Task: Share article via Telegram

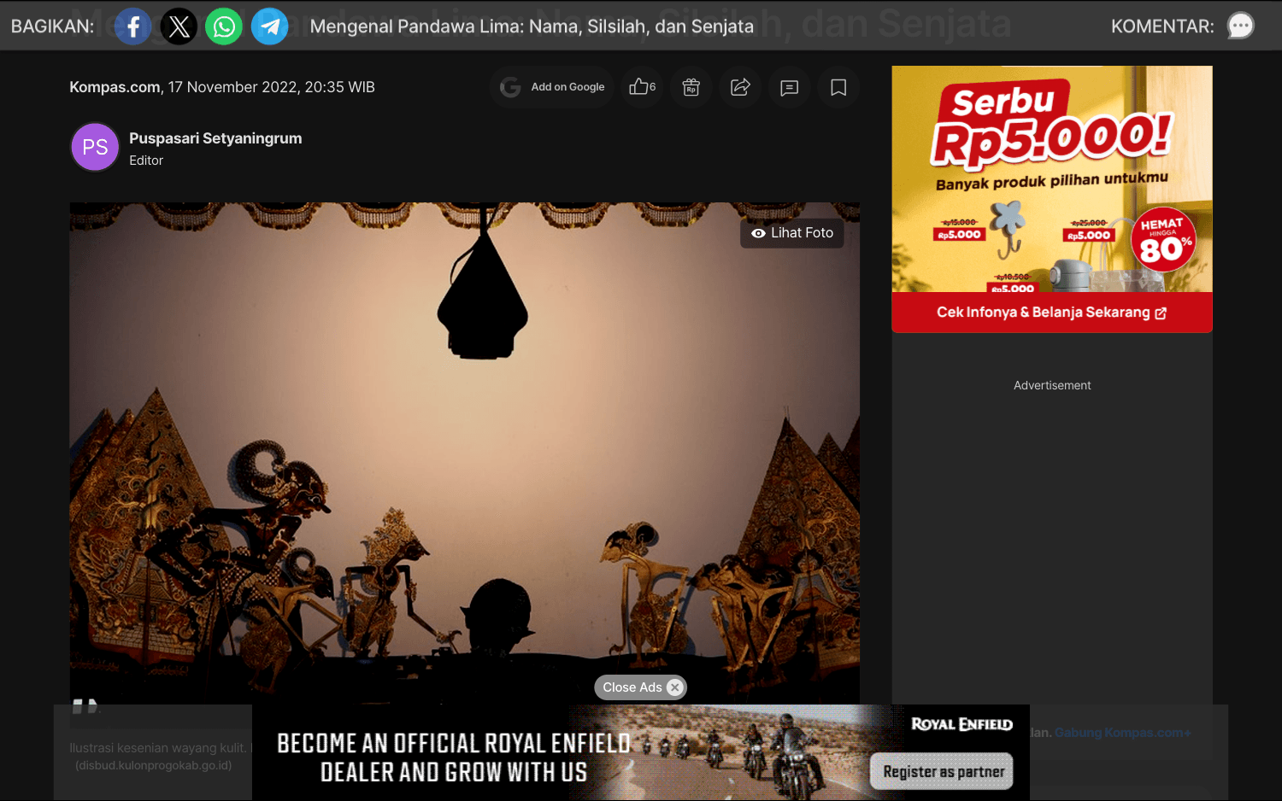Action: (269, 26)
